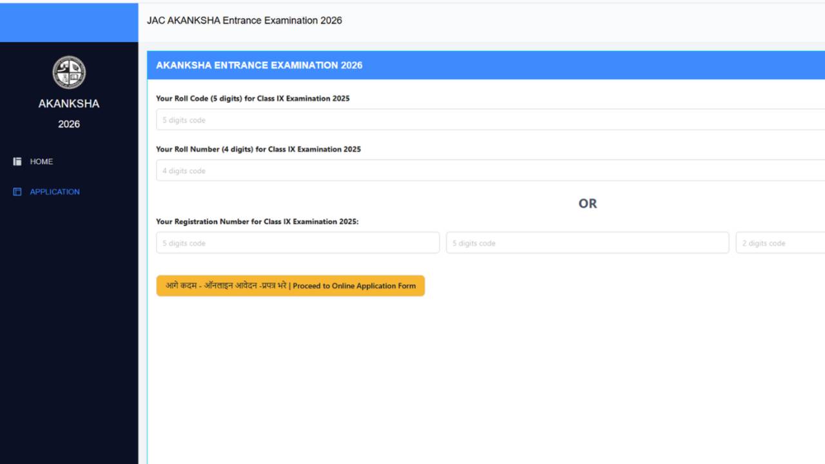Click the Proceed to Online Application Form button
Viewport: 825px width, 464px height.
pyautogui.click(x=290, y=285)
